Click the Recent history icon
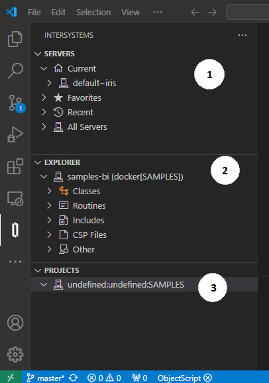Image resolution: width=269 pixels, height=383 pixels. [x=58, y=112]
